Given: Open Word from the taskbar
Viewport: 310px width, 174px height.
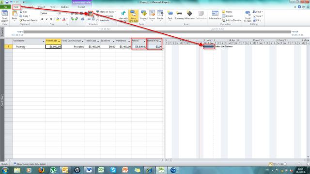Looking at the screenshot, I should point(89,170).
